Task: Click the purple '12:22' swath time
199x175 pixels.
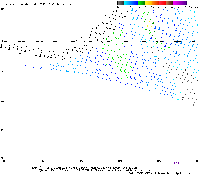Action: (x=176, y=163)
